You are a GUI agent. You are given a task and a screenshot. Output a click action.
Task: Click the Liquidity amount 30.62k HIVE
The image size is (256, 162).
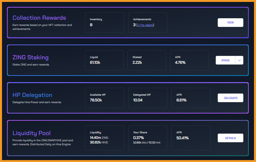click(x=99, y=142)
